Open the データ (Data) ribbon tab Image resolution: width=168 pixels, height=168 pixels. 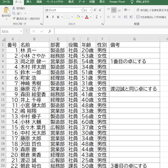click(x=81, y=2)
